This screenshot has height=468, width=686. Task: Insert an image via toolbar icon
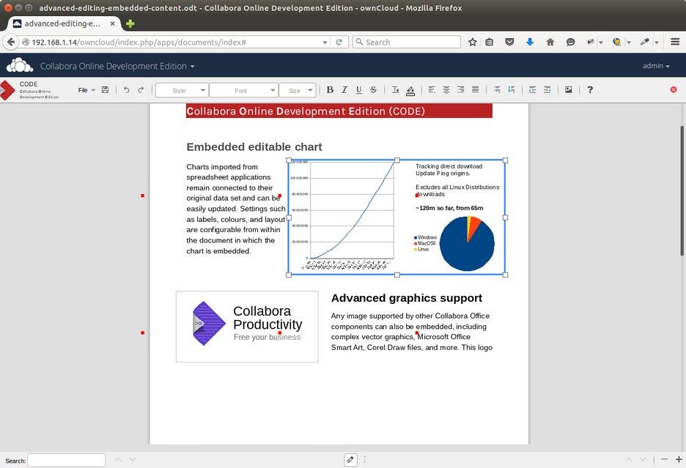pyautogui.click(x=568, y=89)
